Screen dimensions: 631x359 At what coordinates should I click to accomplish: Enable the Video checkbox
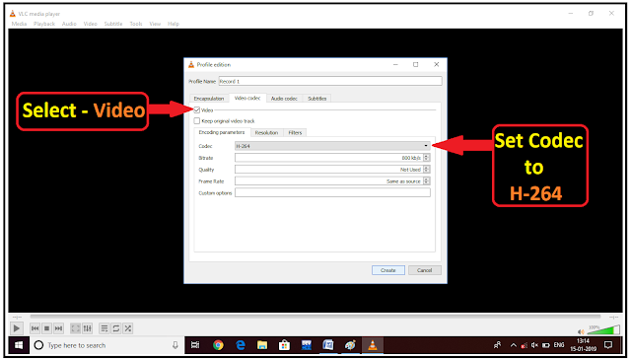(x=197, y=109)
